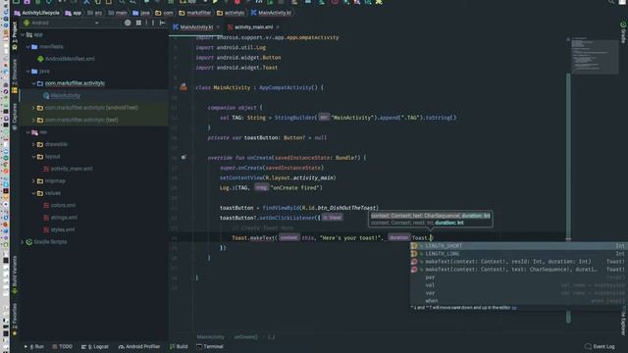Expand the Gradle Scripts node
This screenshot has width=628, height=353.
coord(23,242)
